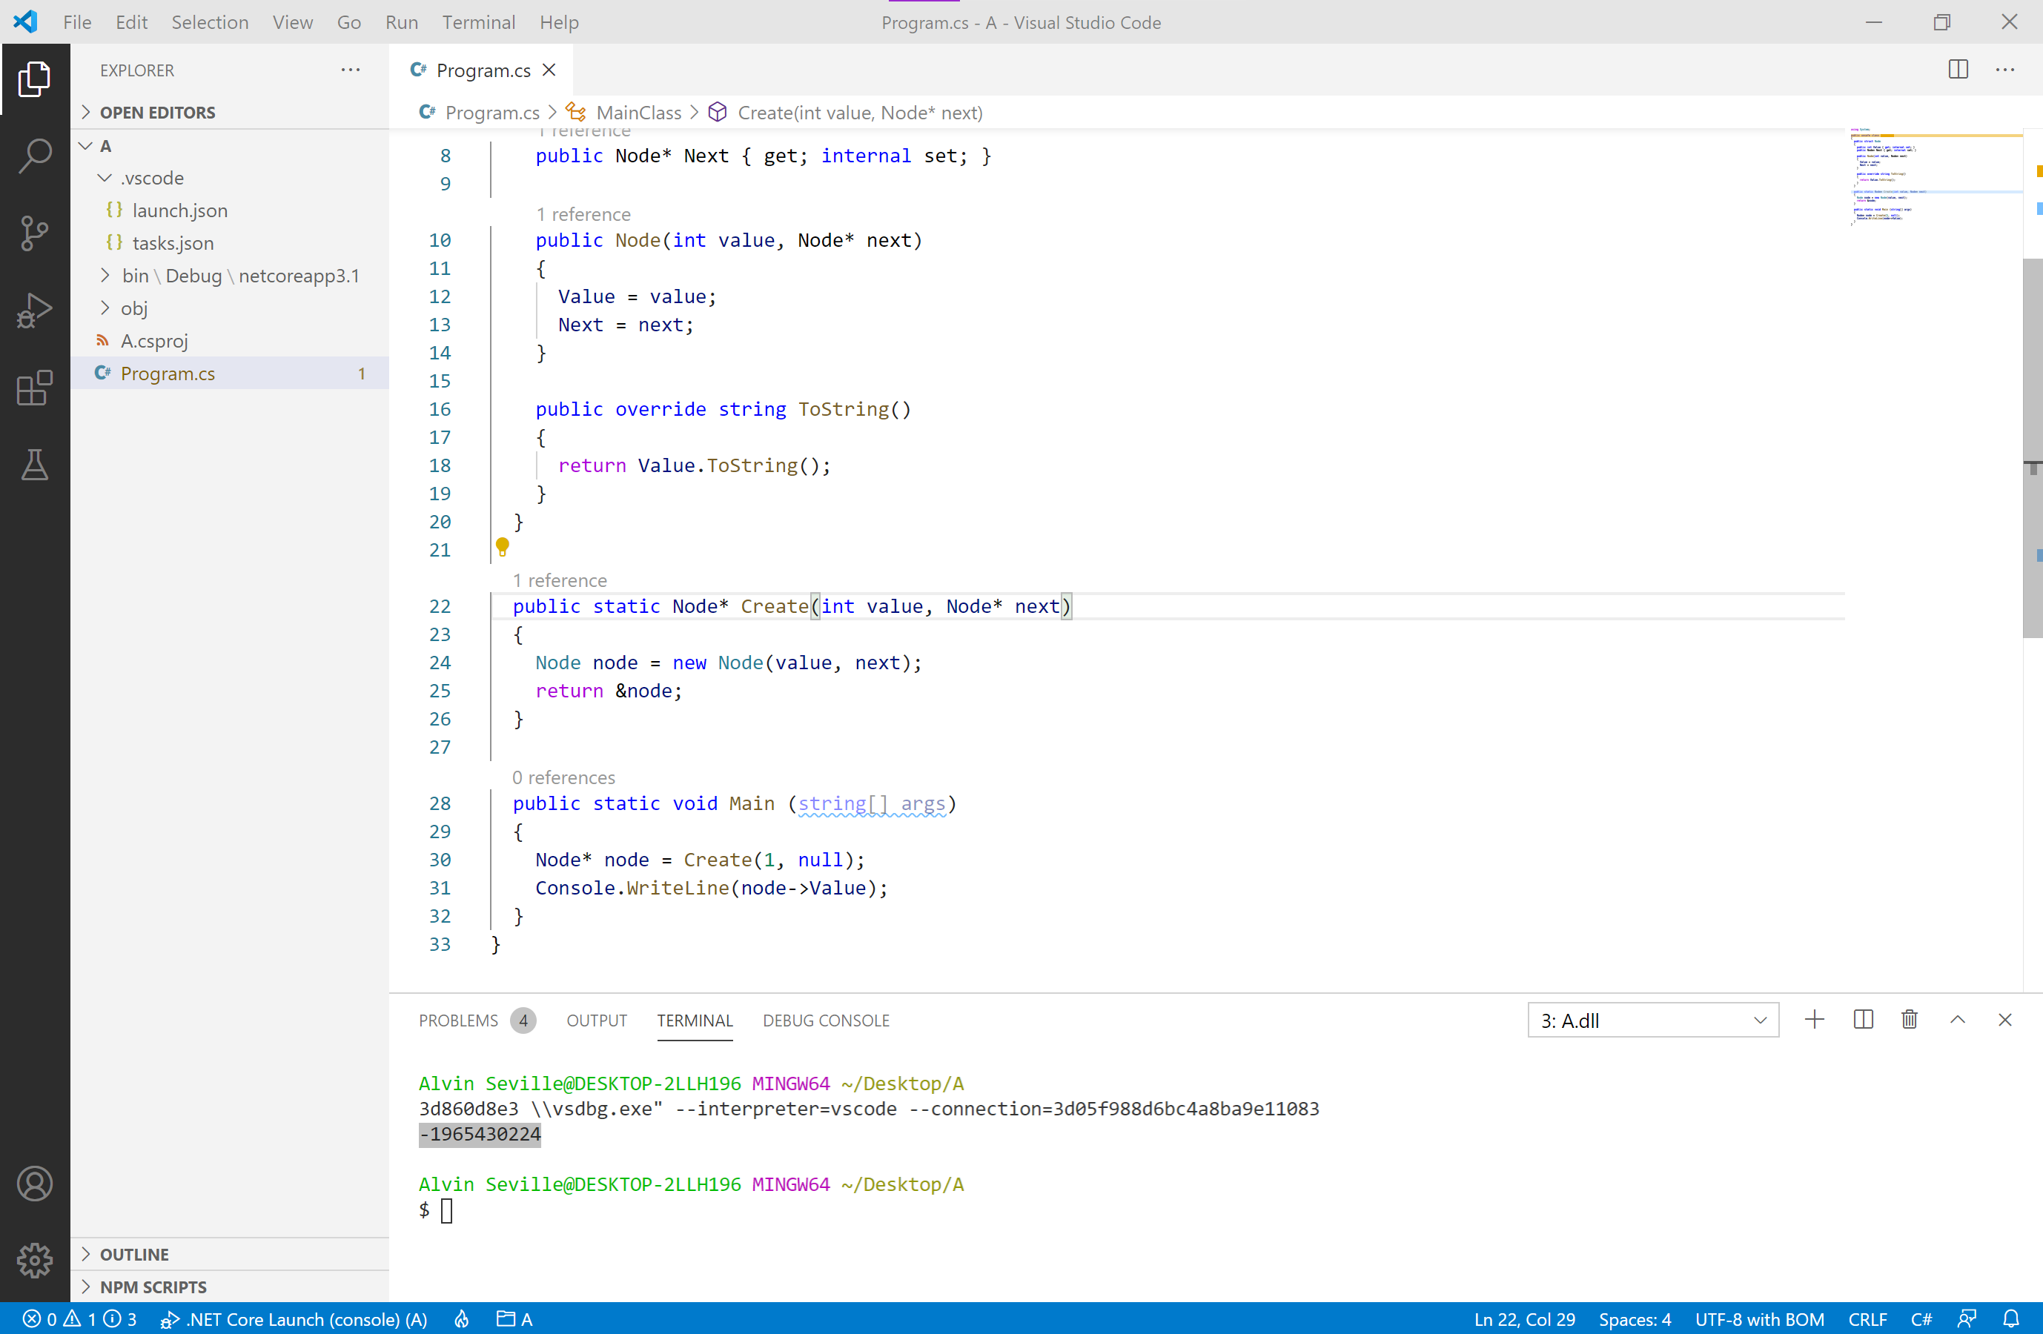Open the Manage settings gear
Image resolution: width=2043 pixels, height=1334 pixels.
(x=34, y=1260)
